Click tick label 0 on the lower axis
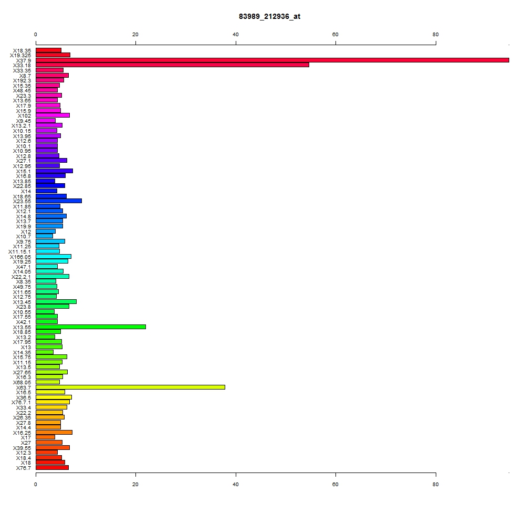525x525 pixels. pos(36,484)
